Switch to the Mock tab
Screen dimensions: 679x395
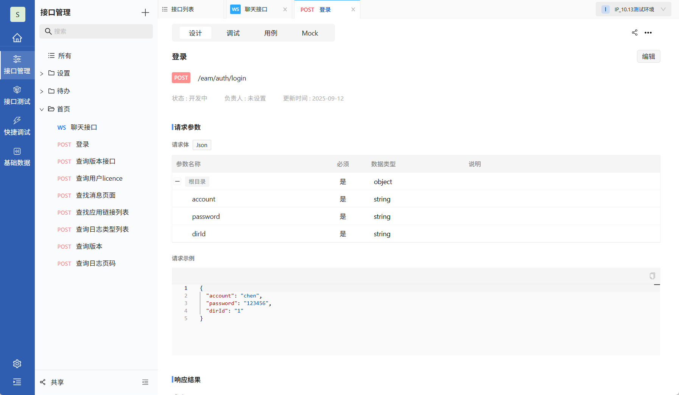pyautogui.click(x=310, y=33)
